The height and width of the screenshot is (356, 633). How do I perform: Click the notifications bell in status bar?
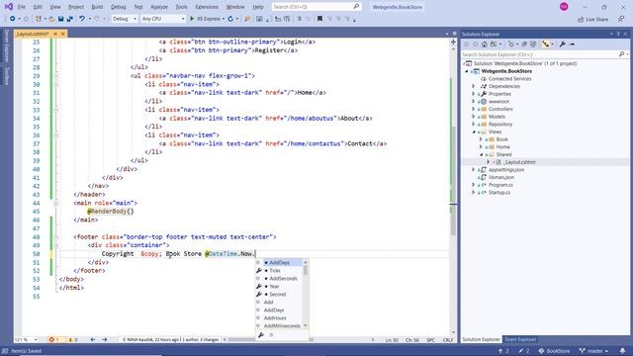pos(622,351)
